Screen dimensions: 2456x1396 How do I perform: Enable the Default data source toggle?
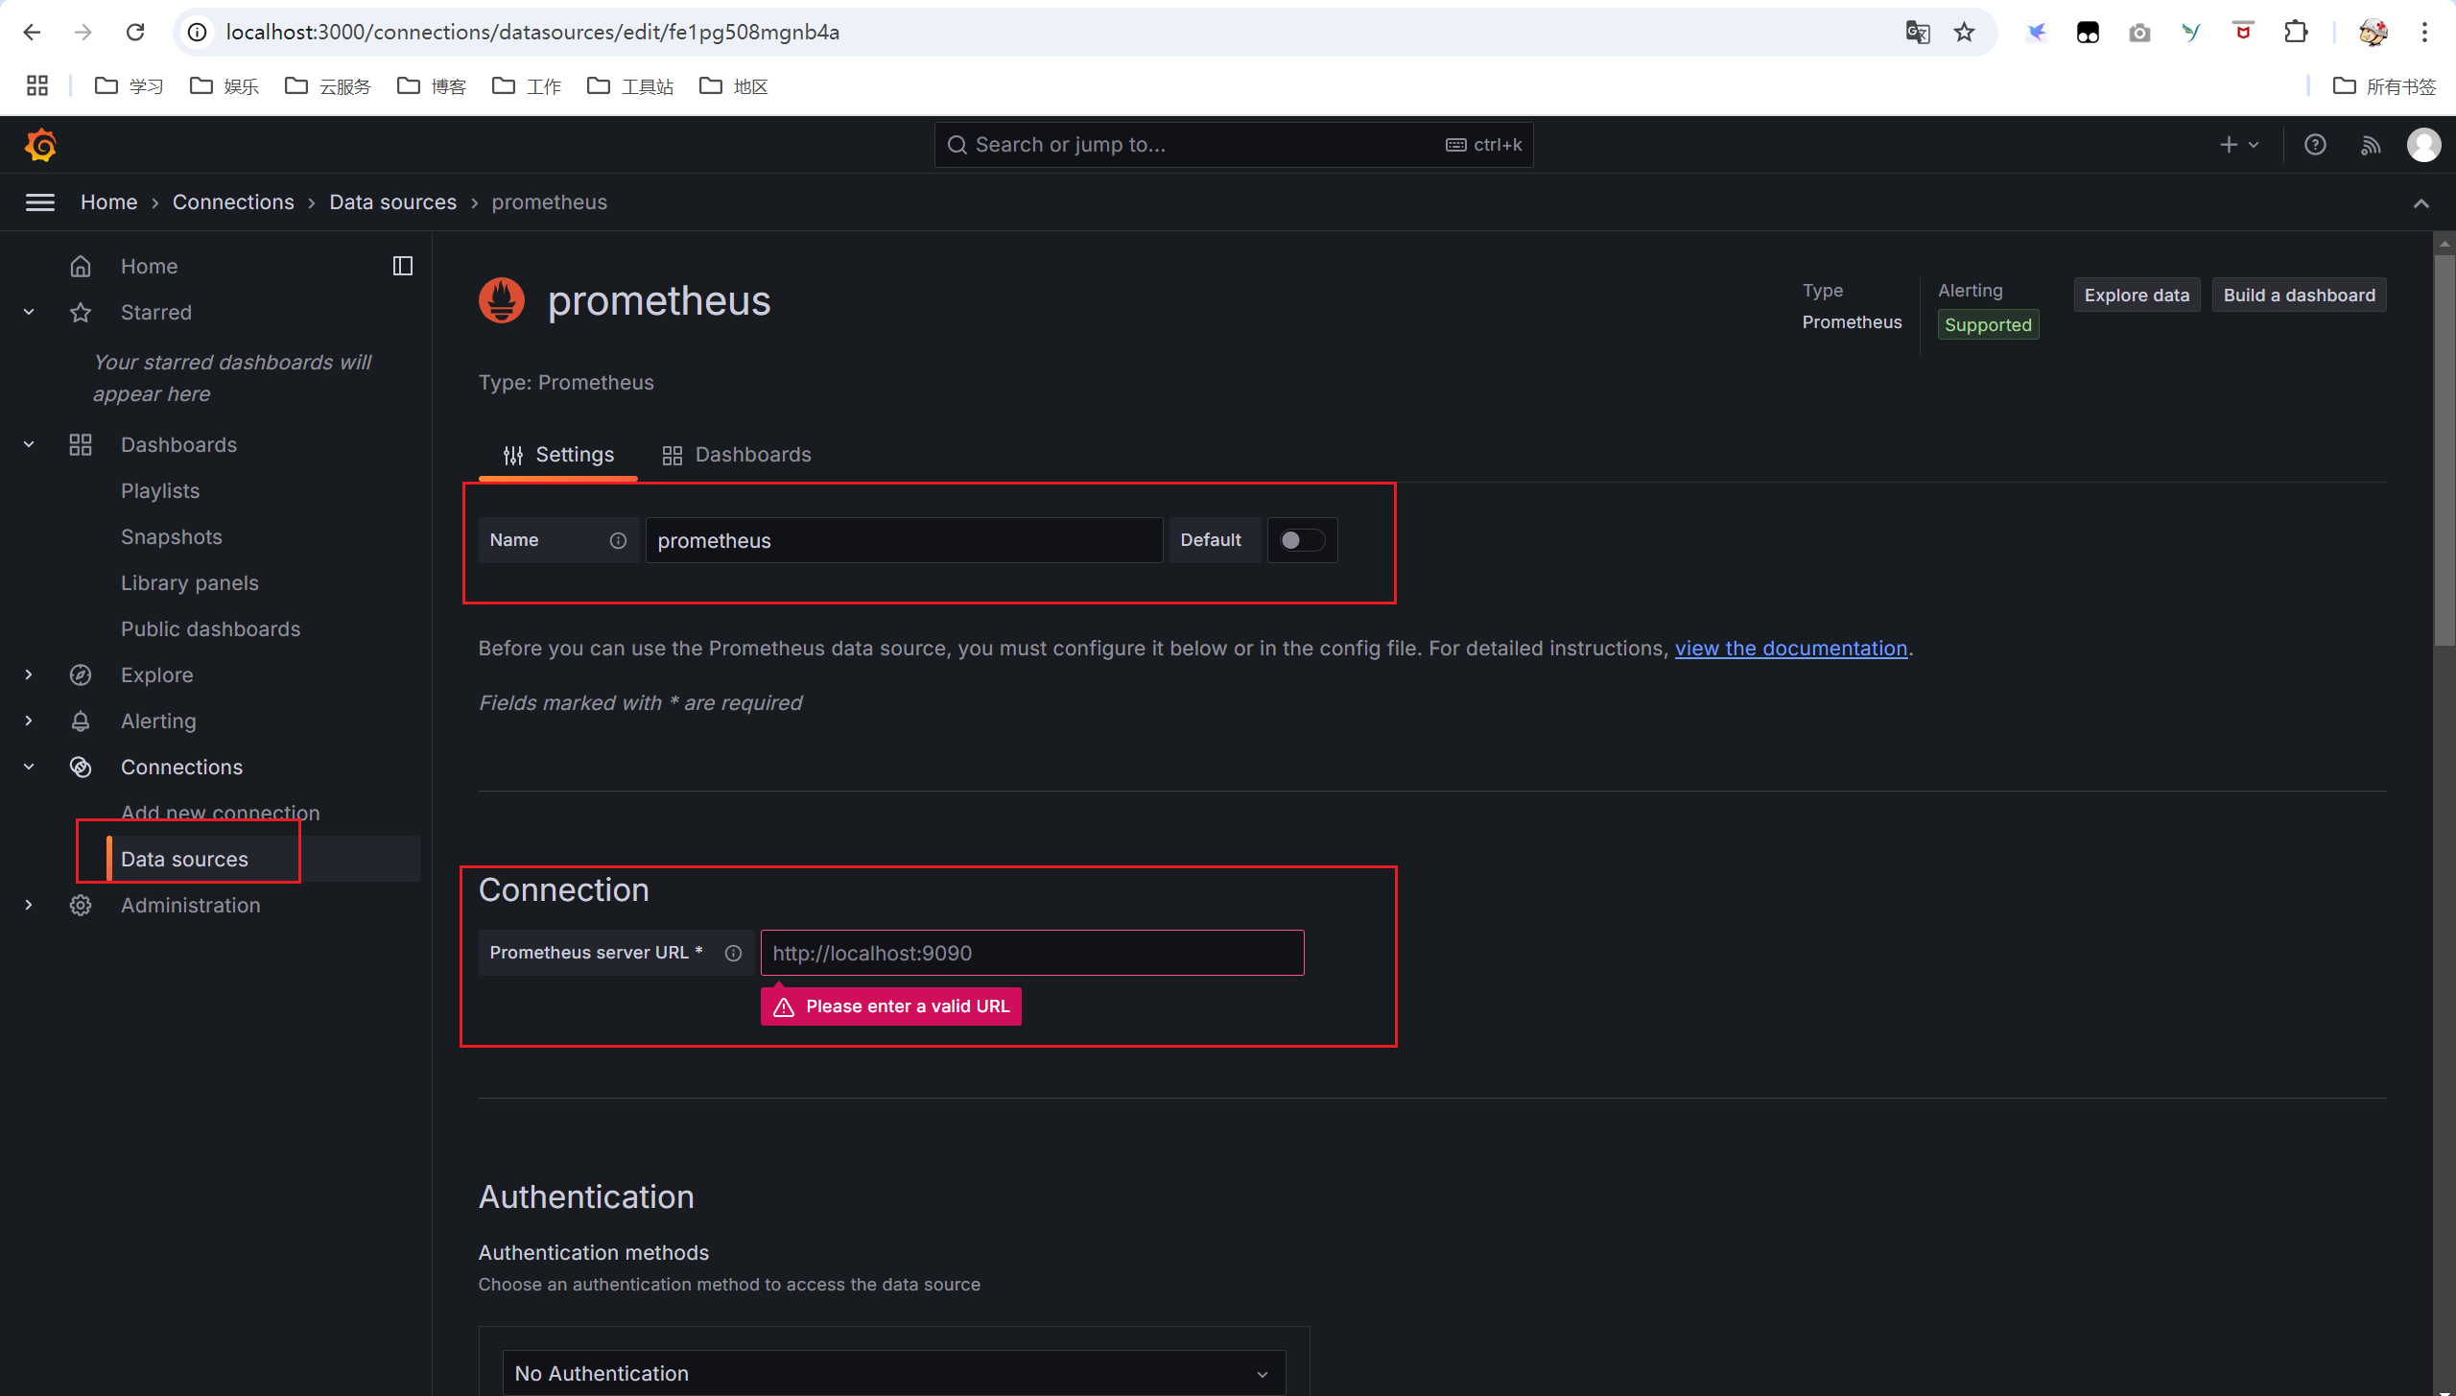pos(1302,540)
